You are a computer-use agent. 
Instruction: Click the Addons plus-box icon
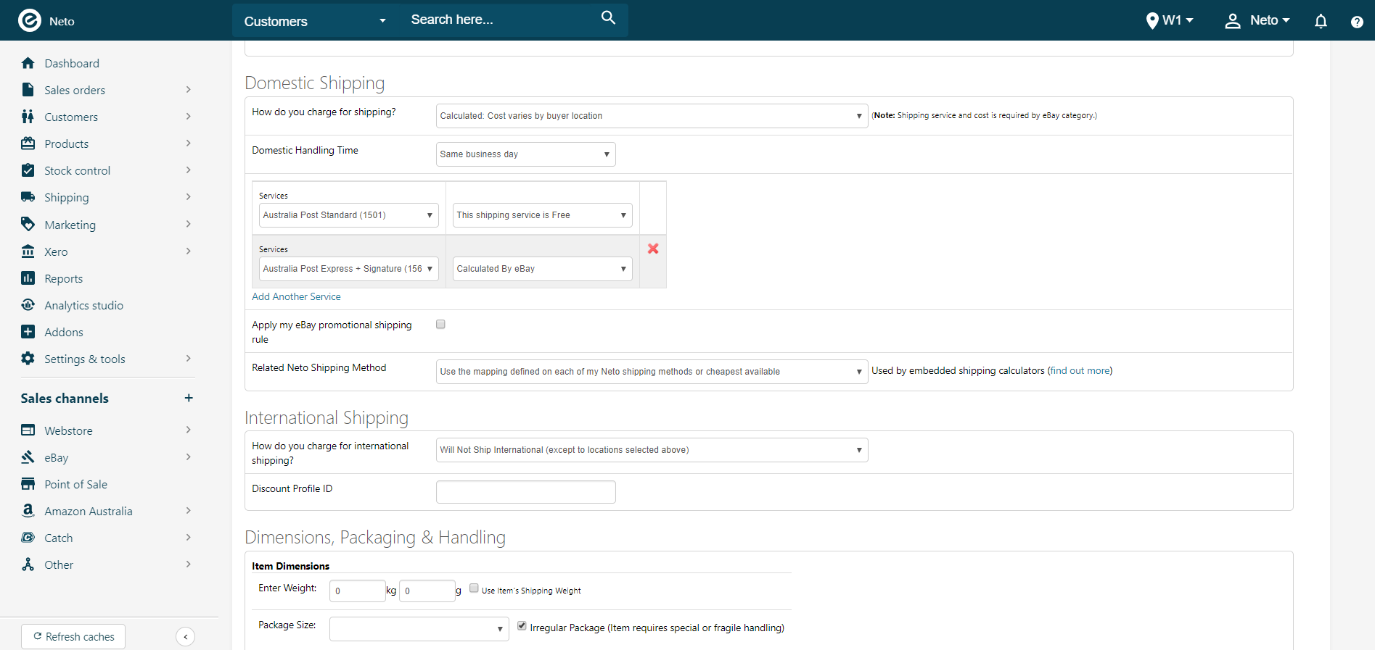pos(28,332)
